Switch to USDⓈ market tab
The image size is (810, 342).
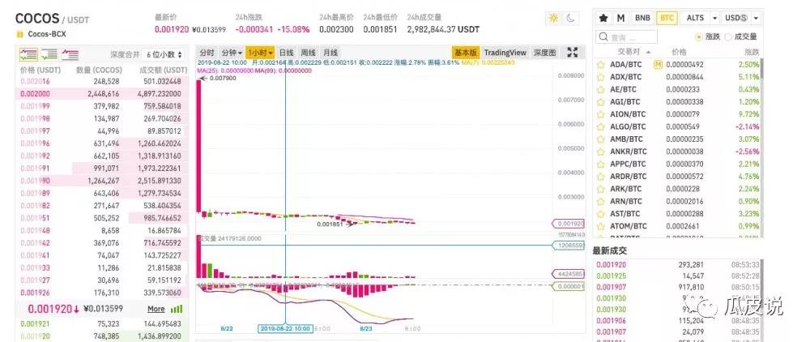pos(736,18)
